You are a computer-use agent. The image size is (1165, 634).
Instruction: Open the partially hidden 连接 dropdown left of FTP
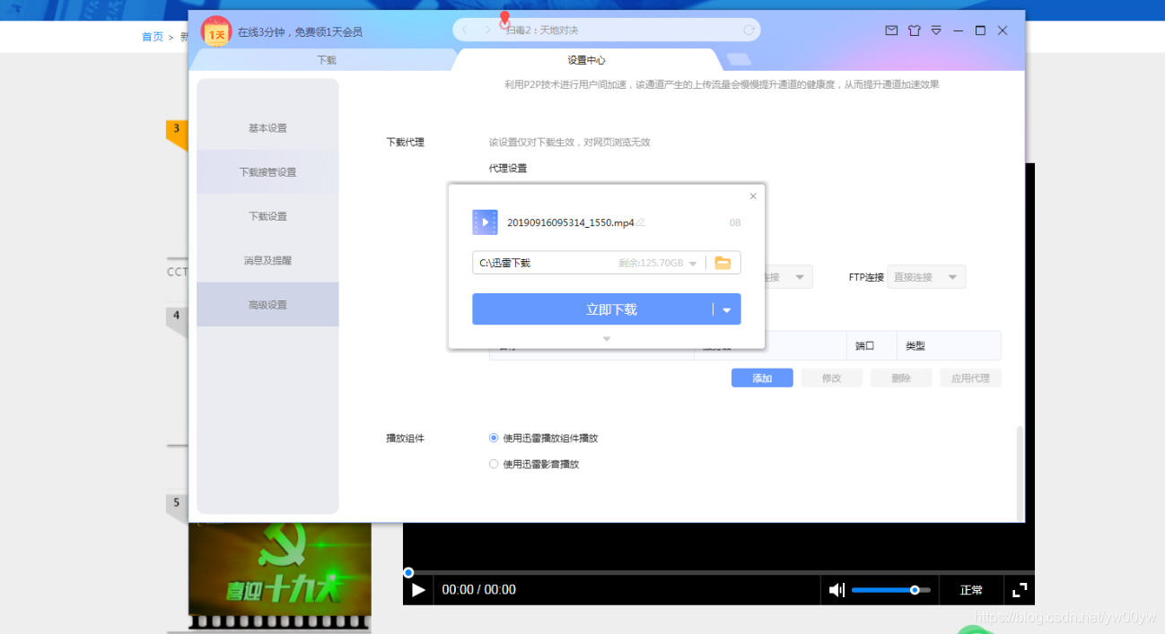788,277
